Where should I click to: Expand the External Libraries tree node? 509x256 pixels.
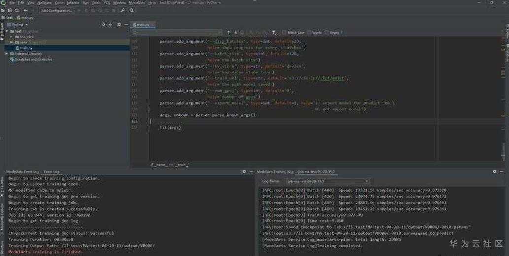click(7, 54)
